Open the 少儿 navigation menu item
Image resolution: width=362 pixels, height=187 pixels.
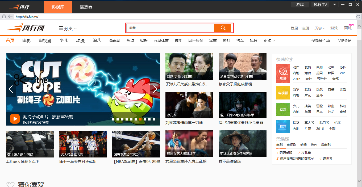pyautogui.click(x=64, y=41)
